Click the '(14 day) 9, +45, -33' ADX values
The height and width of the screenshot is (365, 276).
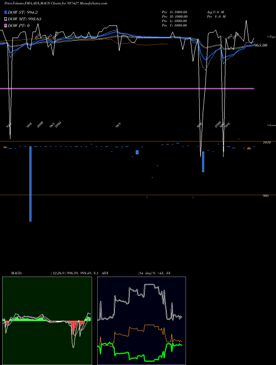click(x=154, y=273)
